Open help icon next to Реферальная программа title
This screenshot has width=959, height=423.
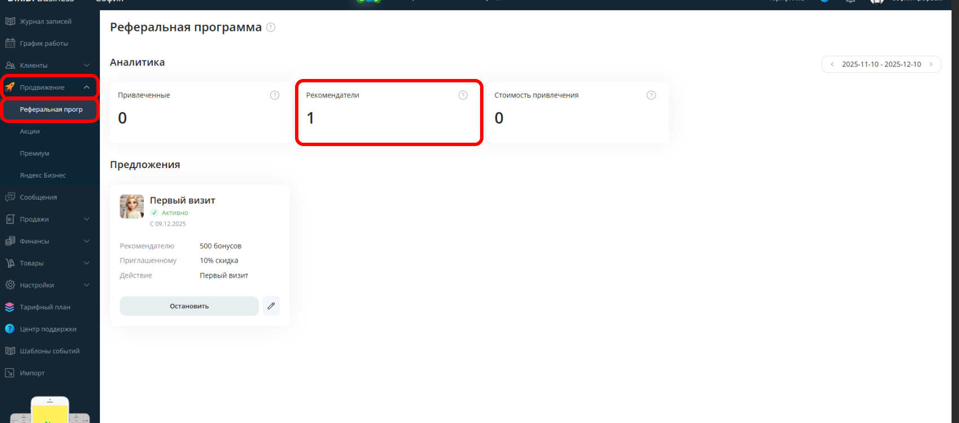click(271, 28)
